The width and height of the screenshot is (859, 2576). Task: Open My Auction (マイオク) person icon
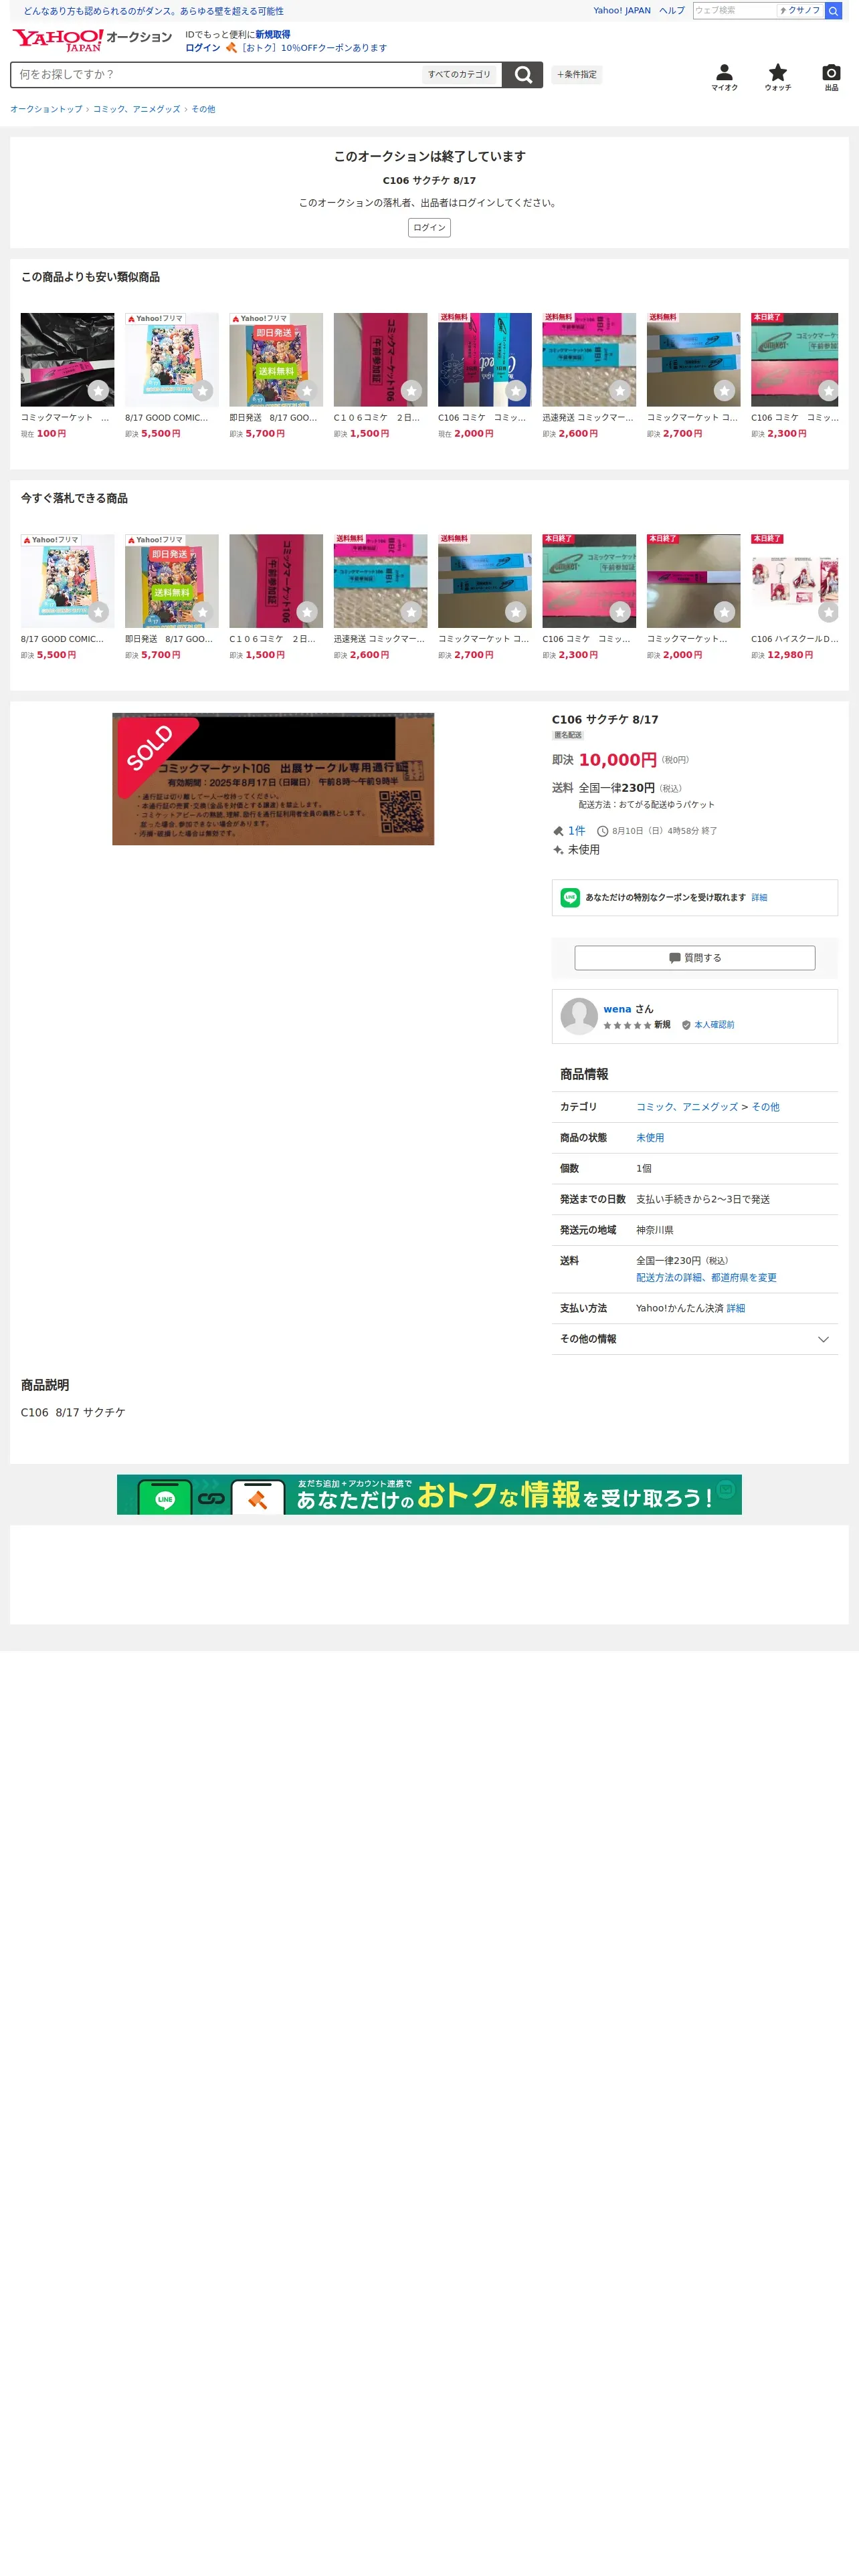[x=724, y=77]
